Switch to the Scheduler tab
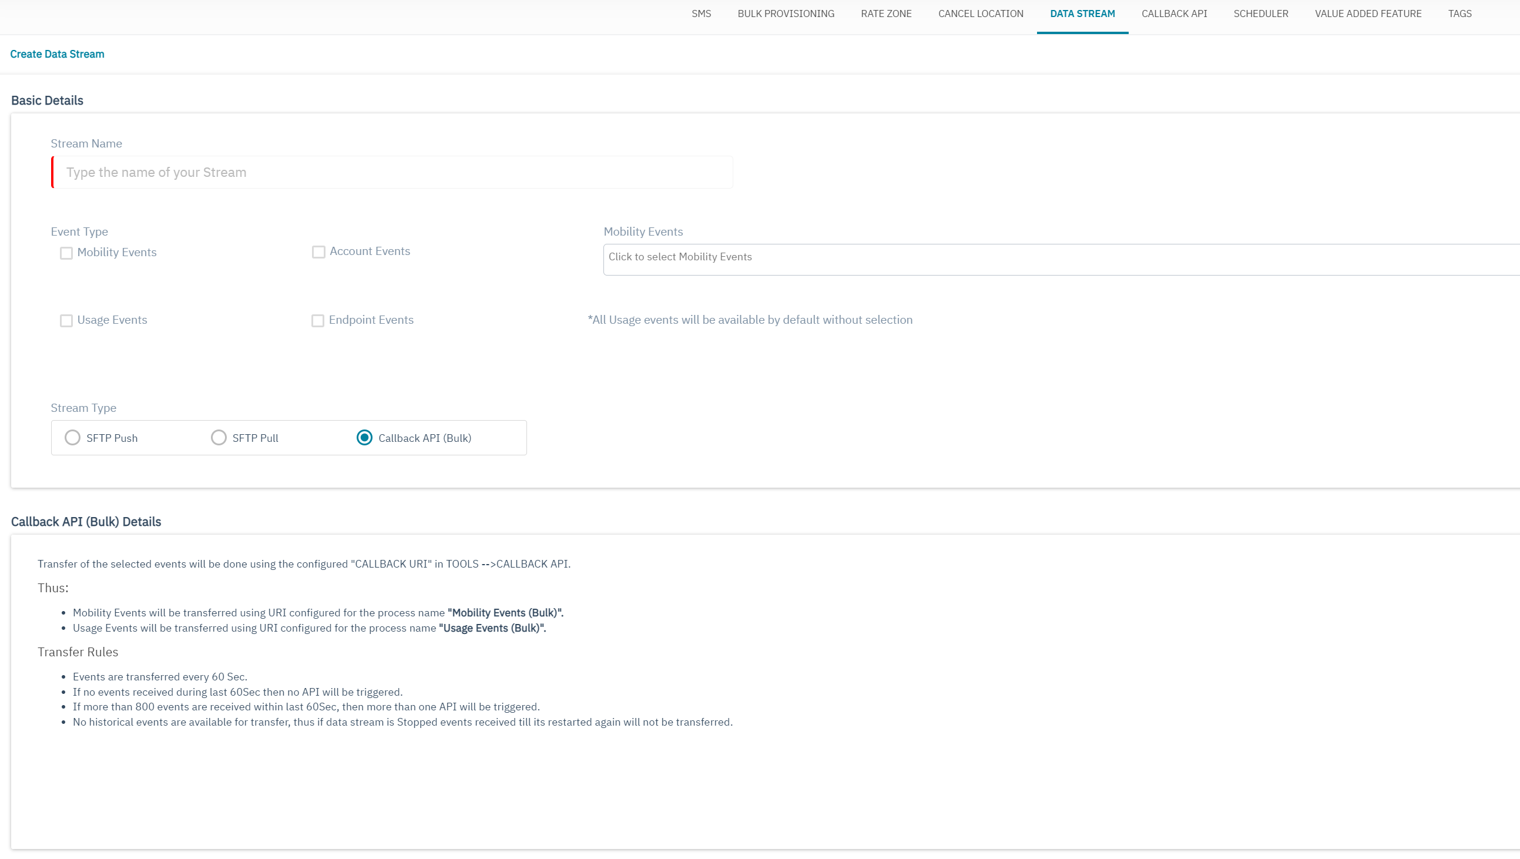The width and height of the screenshot is (1520, 859). point(1261,14)
